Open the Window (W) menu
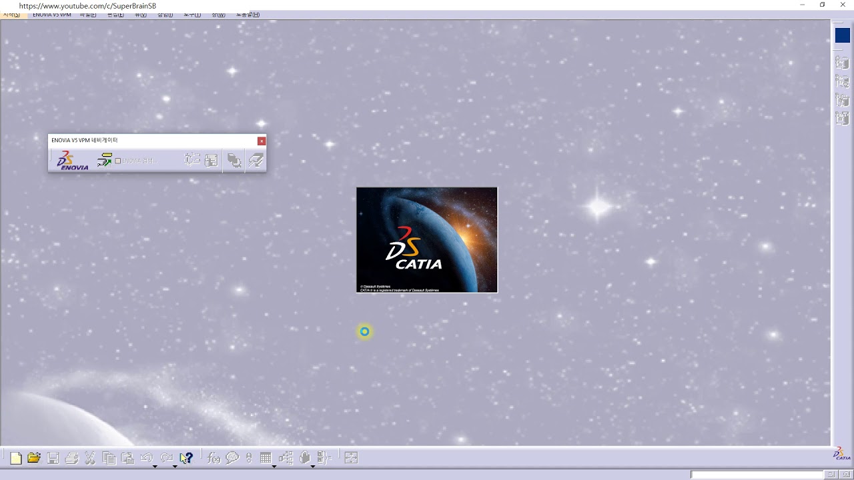 coord(218,15)
